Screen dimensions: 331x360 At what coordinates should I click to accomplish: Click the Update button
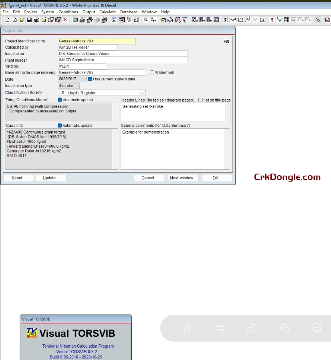click(x=50, y=178)
